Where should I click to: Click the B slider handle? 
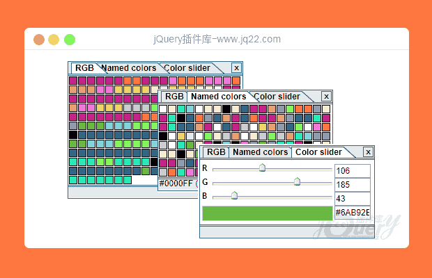tap(234, 196)
